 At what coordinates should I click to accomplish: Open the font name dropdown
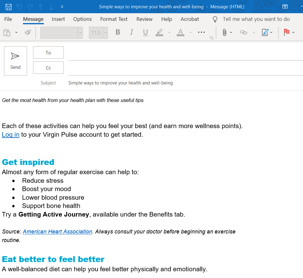80,33
